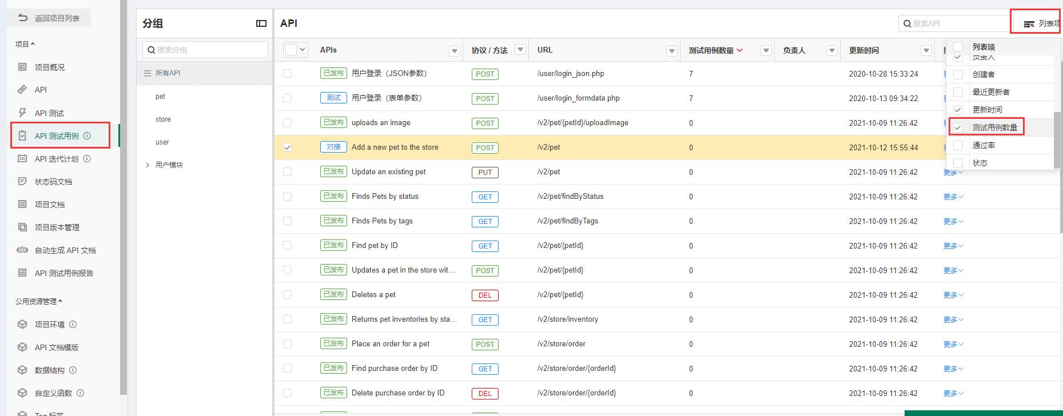Click the 项目概况 sidebar icon
Screen dimensions: 1063x416
coord(22,67)
